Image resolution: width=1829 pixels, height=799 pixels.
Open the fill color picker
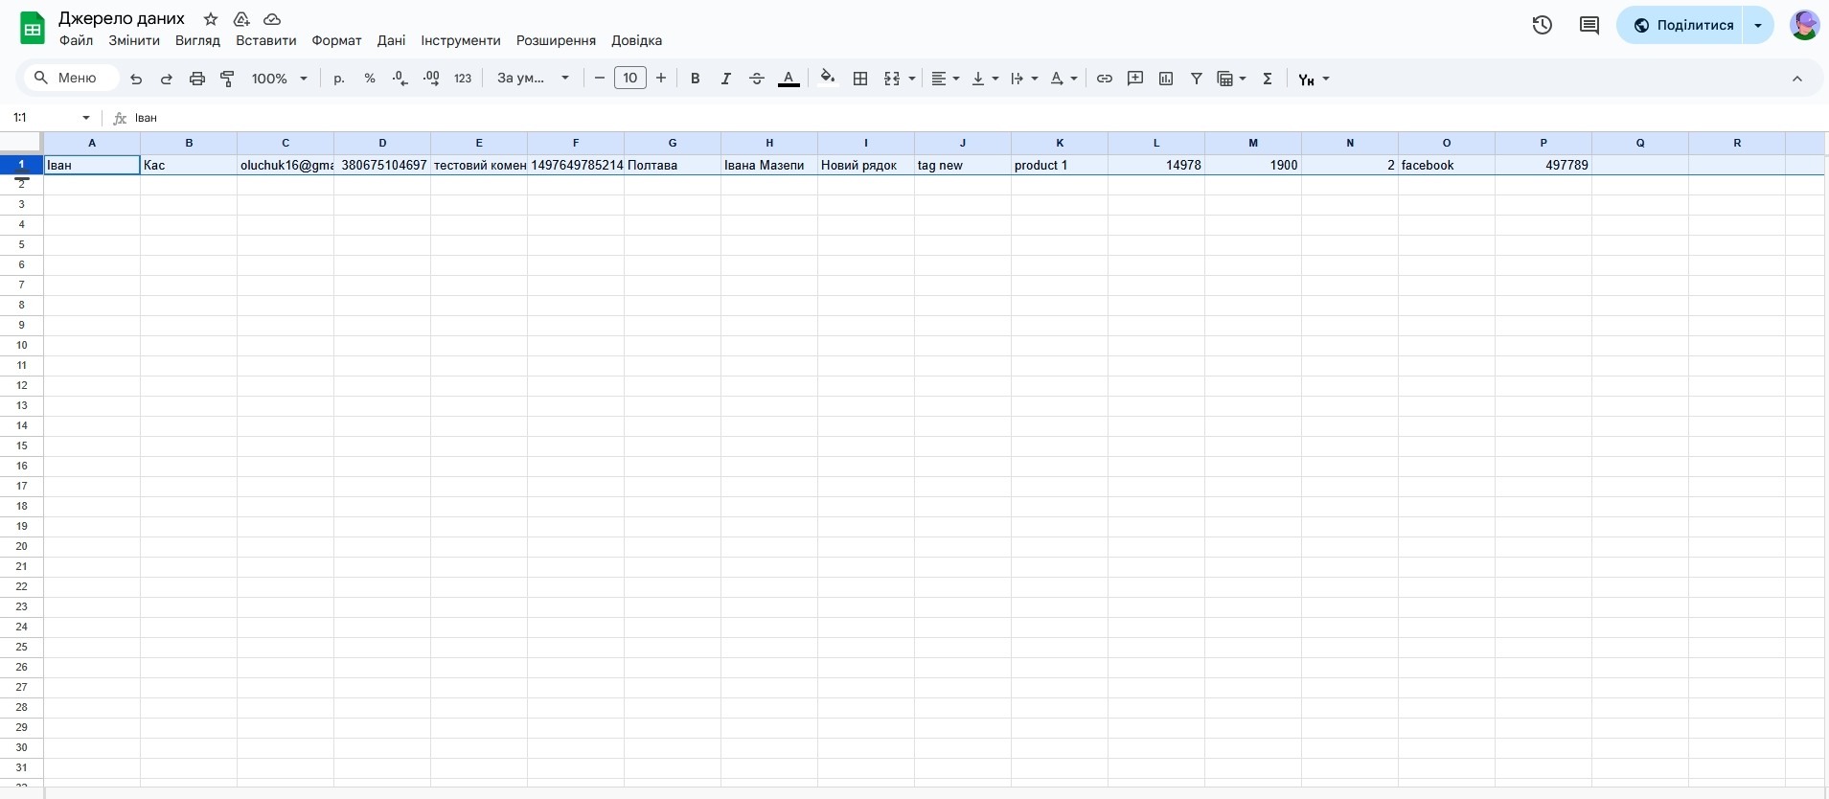[828, 79]
